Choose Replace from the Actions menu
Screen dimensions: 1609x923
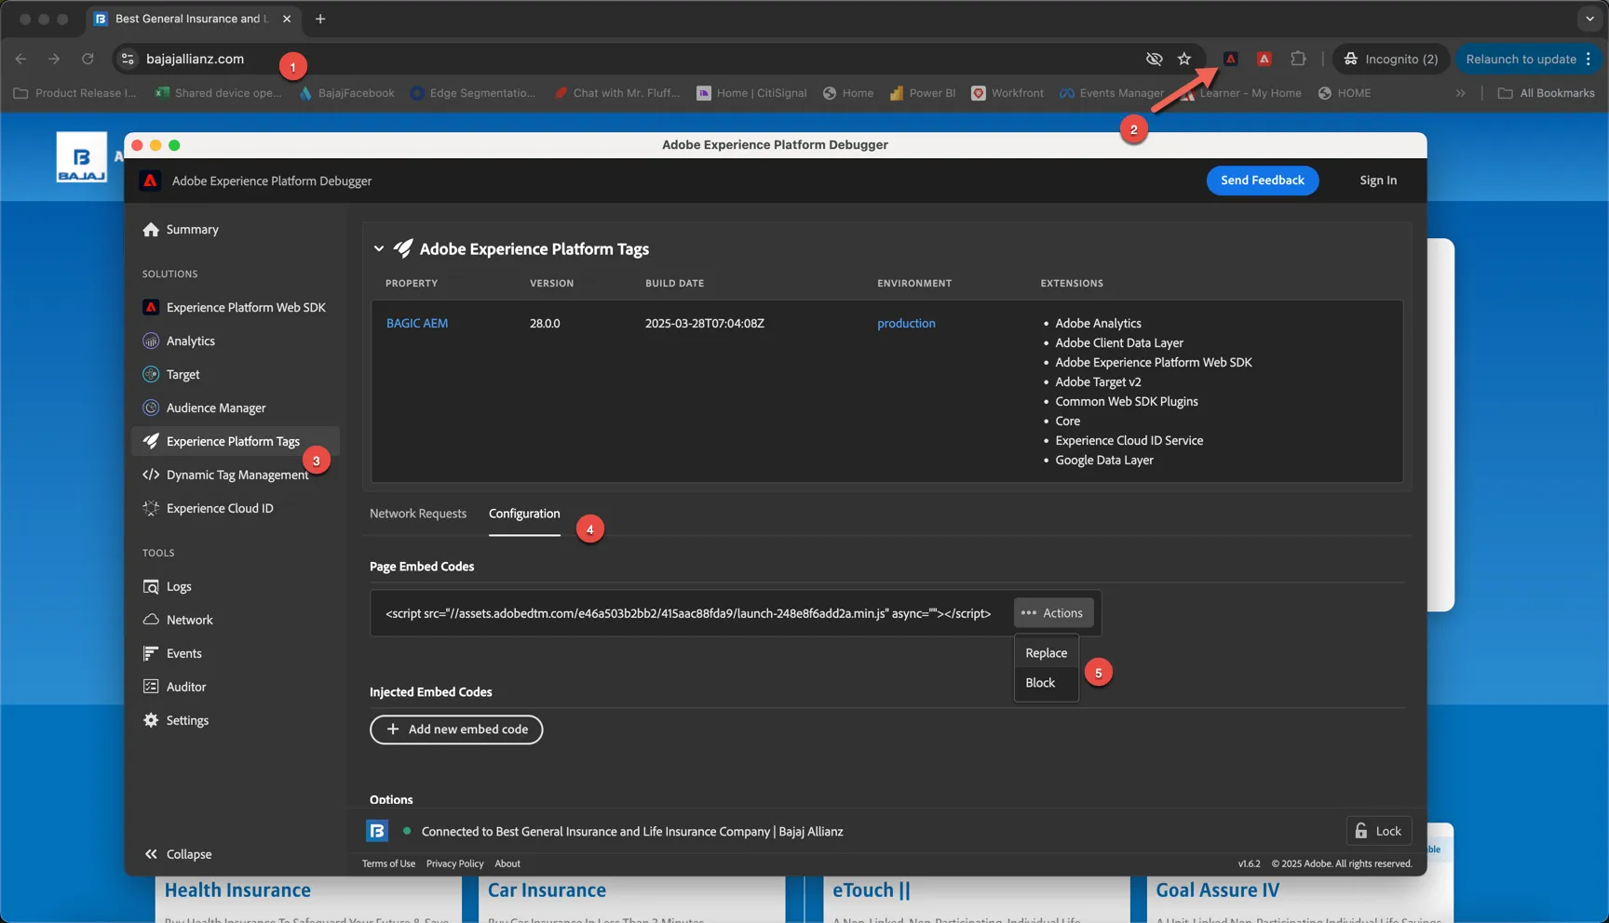click(1047, 653)
